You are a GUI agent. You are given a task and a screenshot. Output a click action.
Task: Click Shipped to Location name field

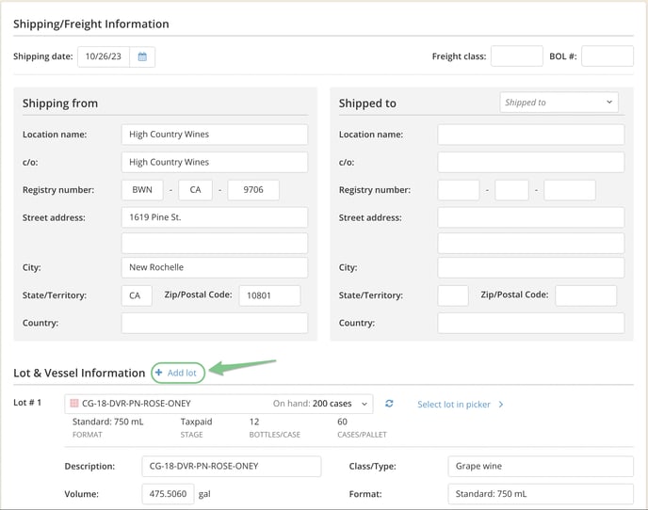point(530,135)
